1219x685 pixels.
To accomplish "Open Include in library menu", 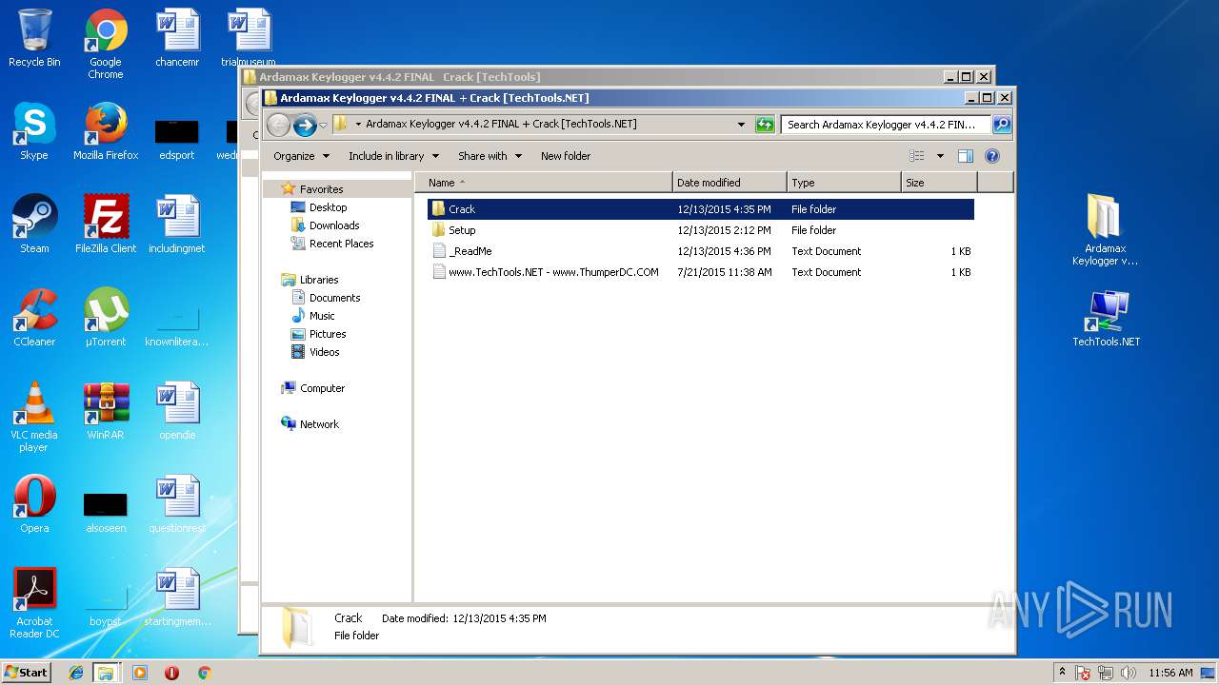I will [393, 156].
